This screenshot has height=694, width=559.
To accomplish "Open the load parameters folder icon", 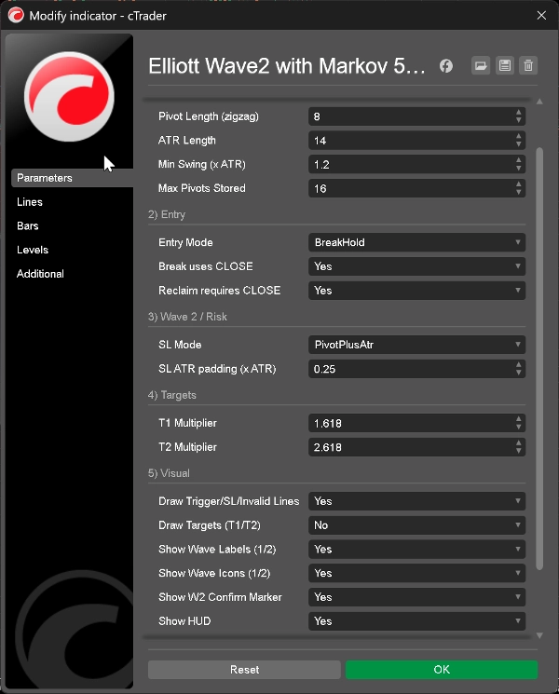I will 481,65.
